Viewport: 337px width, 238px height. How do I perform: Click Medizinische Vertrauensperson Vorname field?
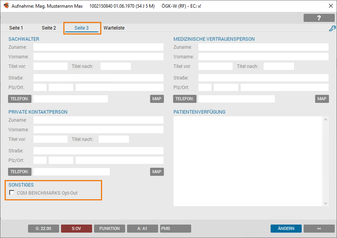pyautogui.click(x=263, y=57)
